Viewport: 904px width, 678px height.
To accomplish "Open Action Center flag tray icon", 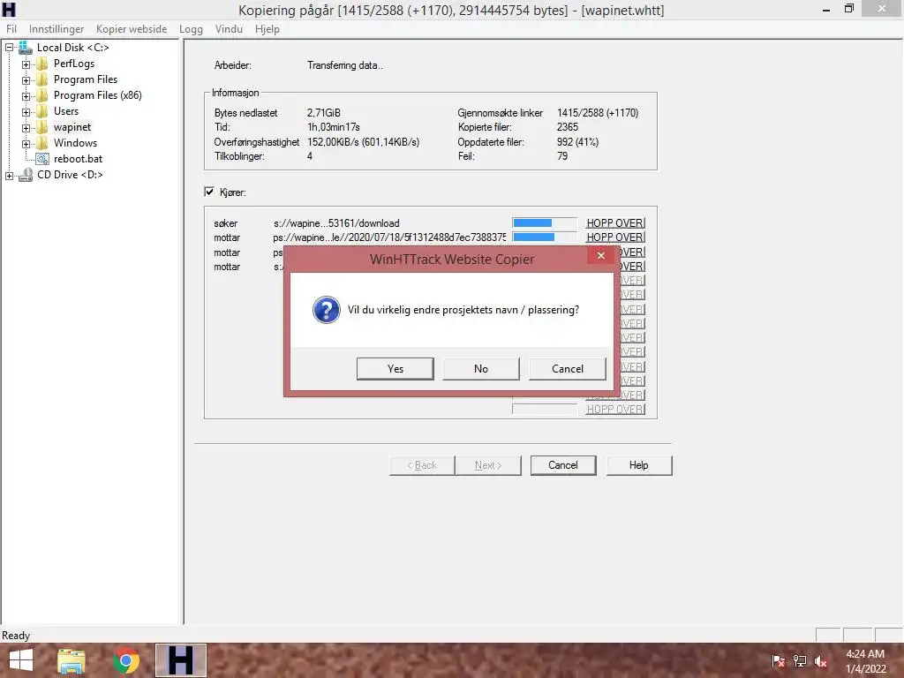I will pos(779,661).
